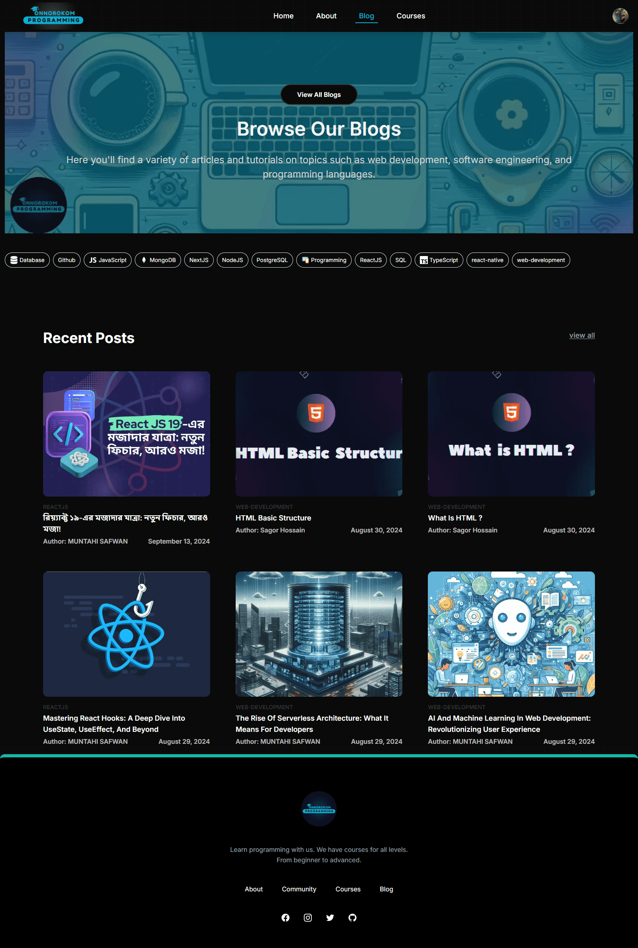Open the HTML Basic Structure thumbnail
The width and height of the screenshot is (638, 948).
coord(319,433)
